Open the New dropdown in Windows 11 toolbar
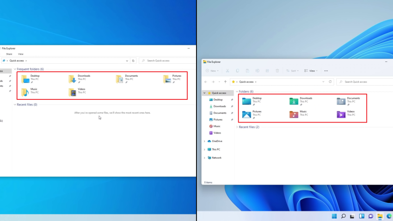 (212, 71)
